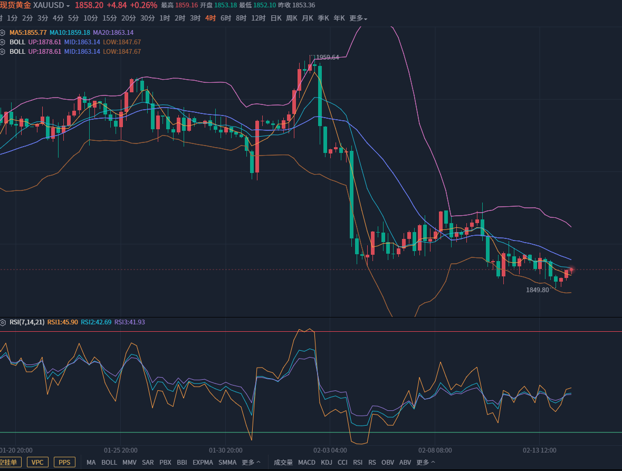
Task: Toggle the MACD sub-chart indicator
Action: (307, 463)
